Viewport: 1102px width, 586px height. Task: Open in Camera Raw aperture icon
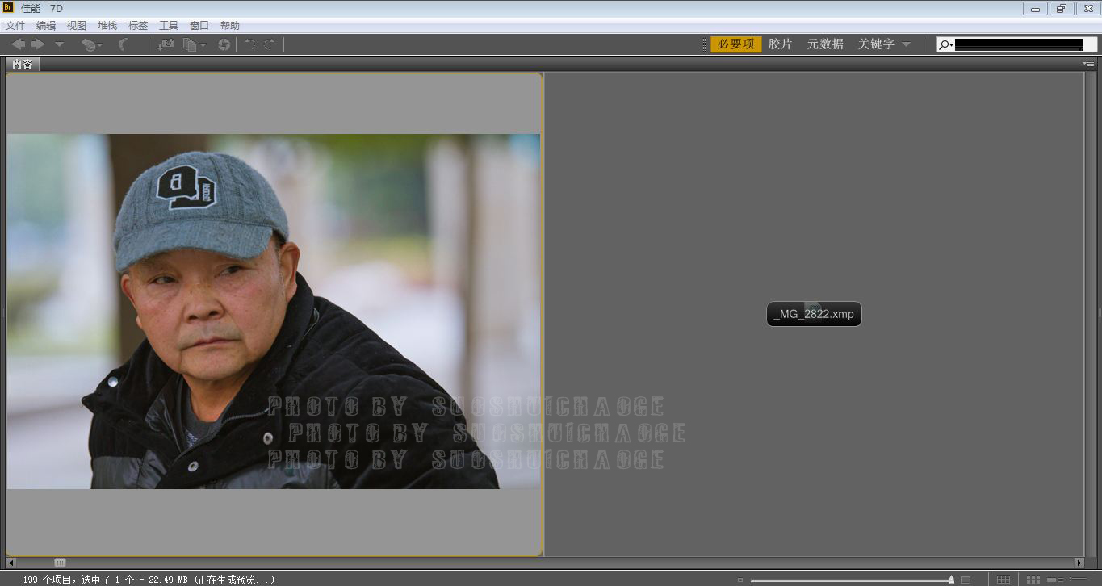[x=224, y=44]
